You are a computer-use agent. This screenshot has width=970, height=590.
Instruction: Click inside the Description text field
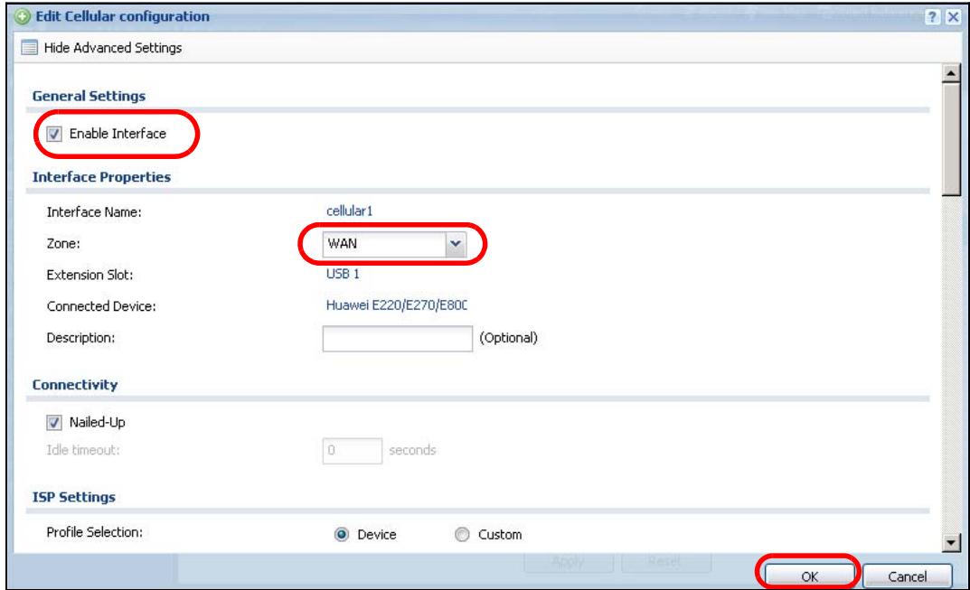(x=397, y=339)
